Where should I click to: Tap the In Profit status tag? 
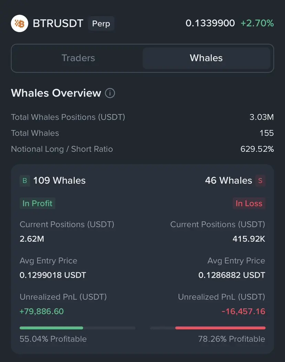tap(37, 203)
